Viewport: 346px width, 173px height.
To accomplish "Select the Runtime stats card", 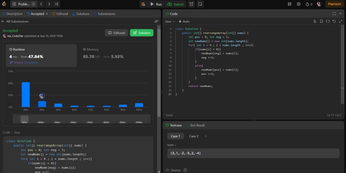I will tap(41, 56).
